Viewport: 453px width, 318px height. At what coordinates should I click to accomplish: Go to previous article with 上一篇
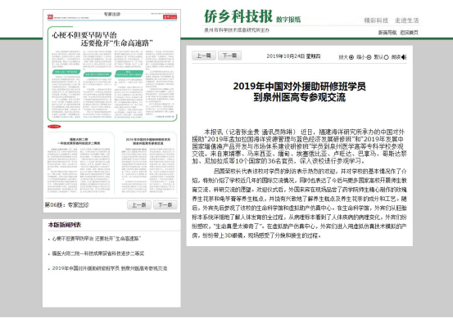(204, 56)
